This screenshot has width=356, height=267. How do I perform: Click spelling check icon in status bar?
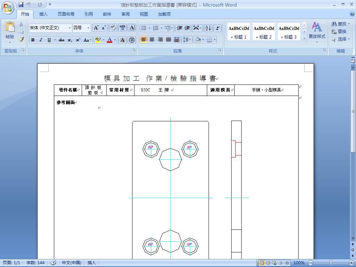click(x=53, y=263)
